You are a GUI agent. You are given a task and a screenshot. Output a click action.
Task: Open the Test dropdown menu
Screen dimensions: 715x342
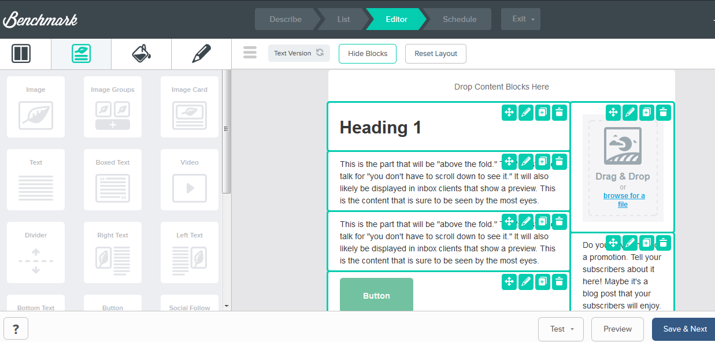point(561,329)
